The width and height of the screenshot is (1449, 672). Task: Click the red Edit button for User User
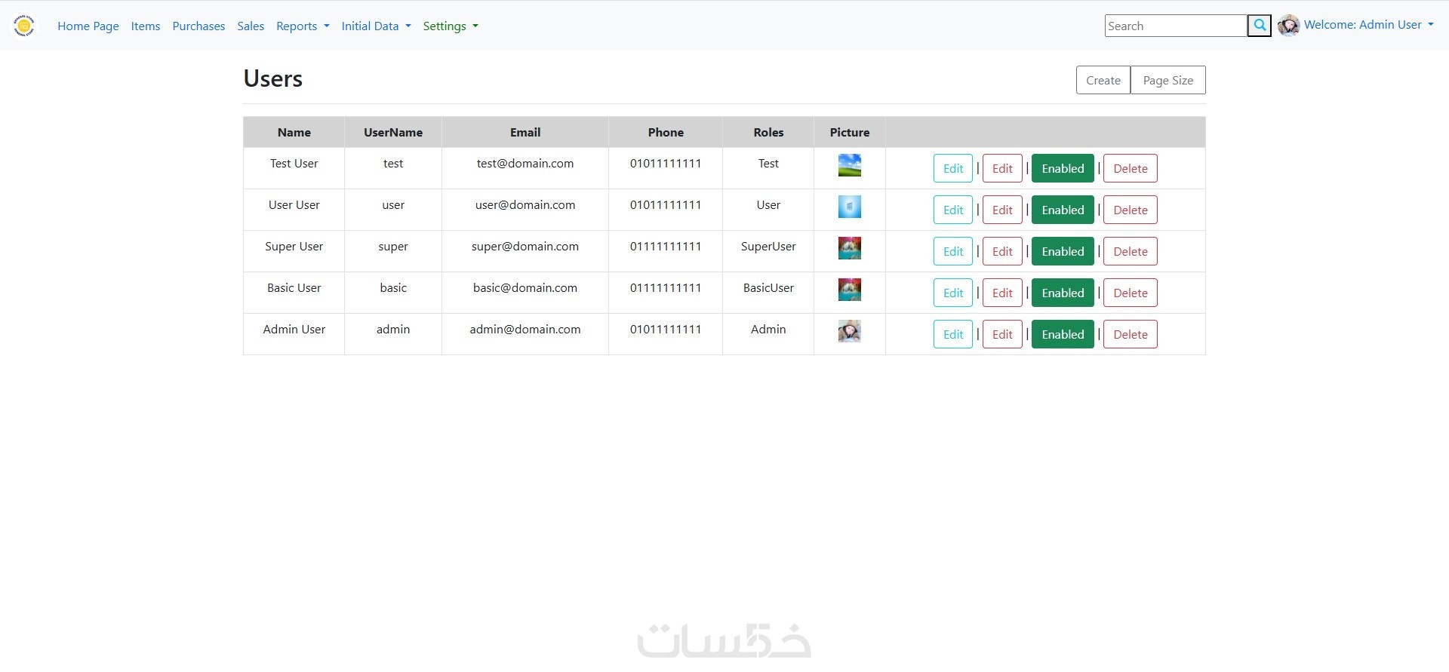coord(1002,210)
